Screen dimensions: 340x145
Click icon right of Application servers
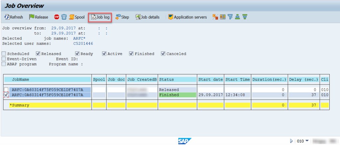215,17
